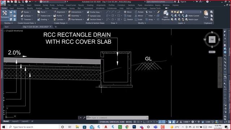231x130 pixels.
Task: Click the Assembly tool icon
Action: [69, 16]
